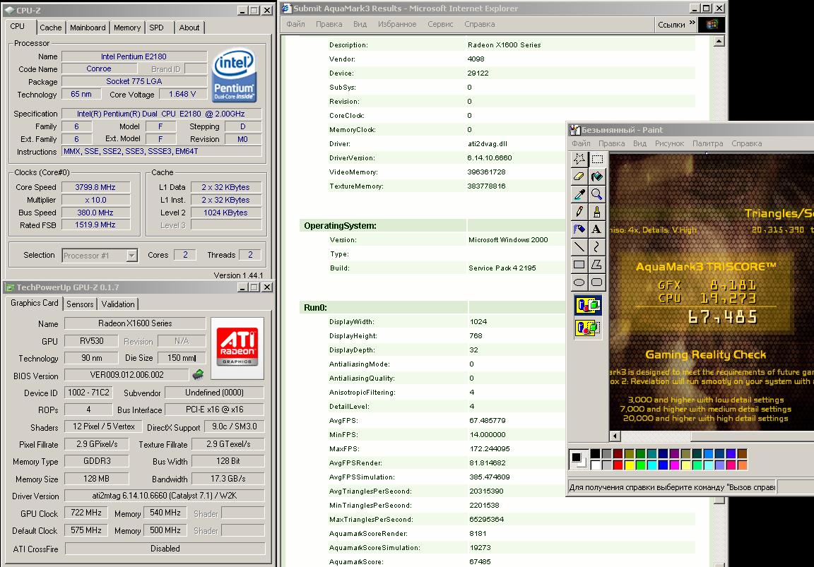Viewport: 814px width, 567px height.
Task: Expand the Ссылки links chevron in IE
Action: click(x=692, y=23)
